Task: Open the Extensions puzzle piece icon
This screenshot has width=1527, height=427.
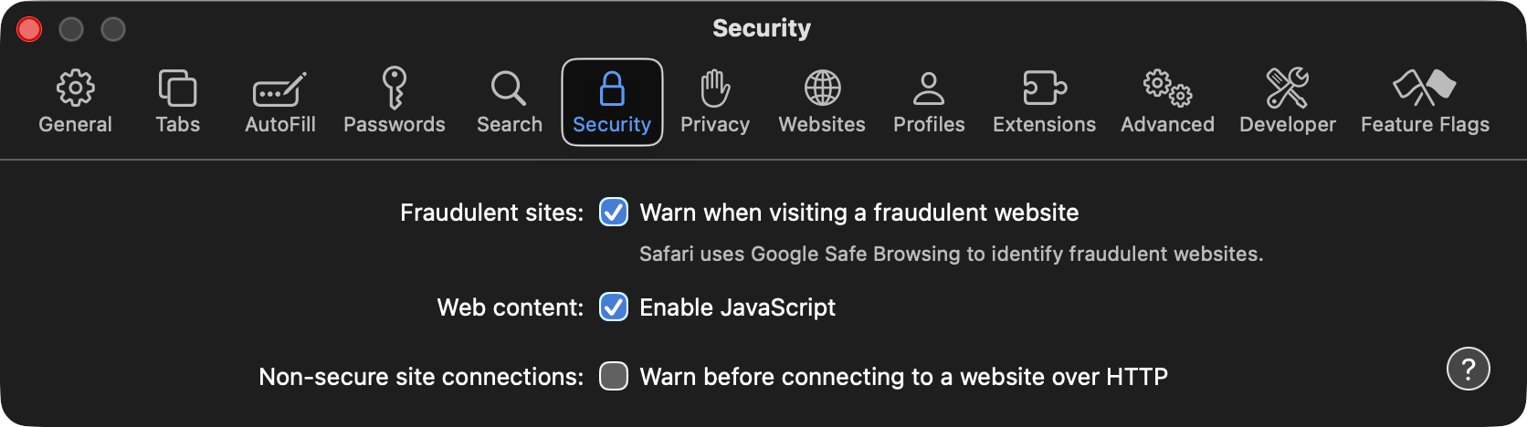Action: coord(1044,89)
